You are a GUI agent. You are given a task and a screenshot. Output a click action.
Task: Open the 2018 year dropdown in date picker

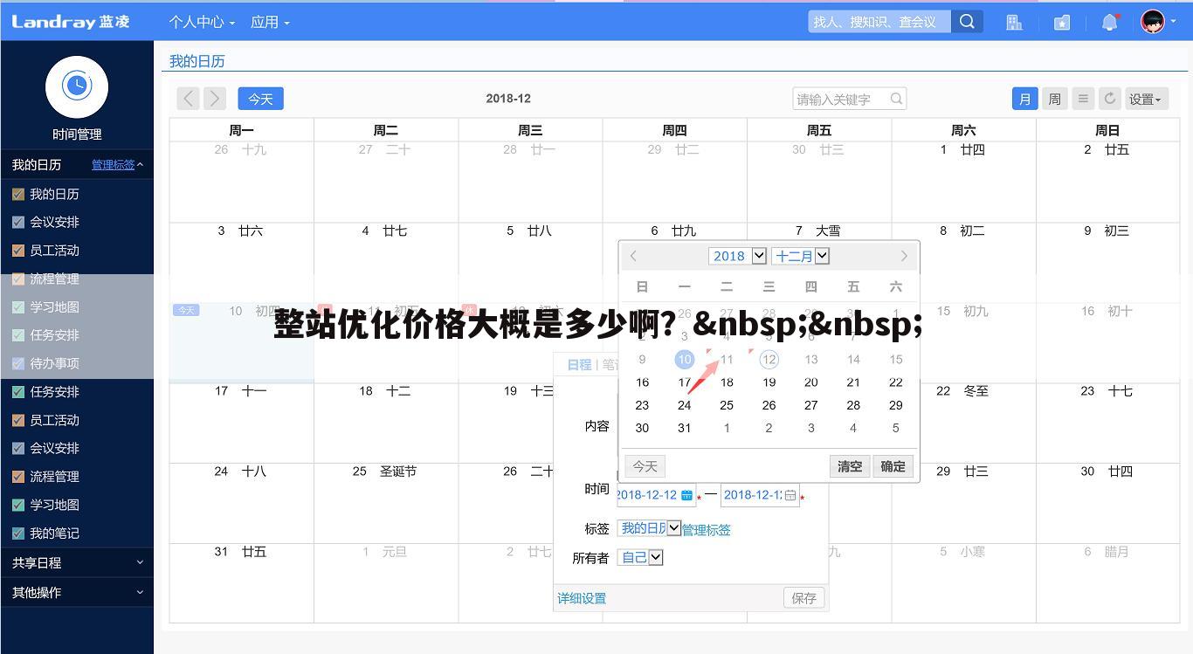(x=737, y=256)
